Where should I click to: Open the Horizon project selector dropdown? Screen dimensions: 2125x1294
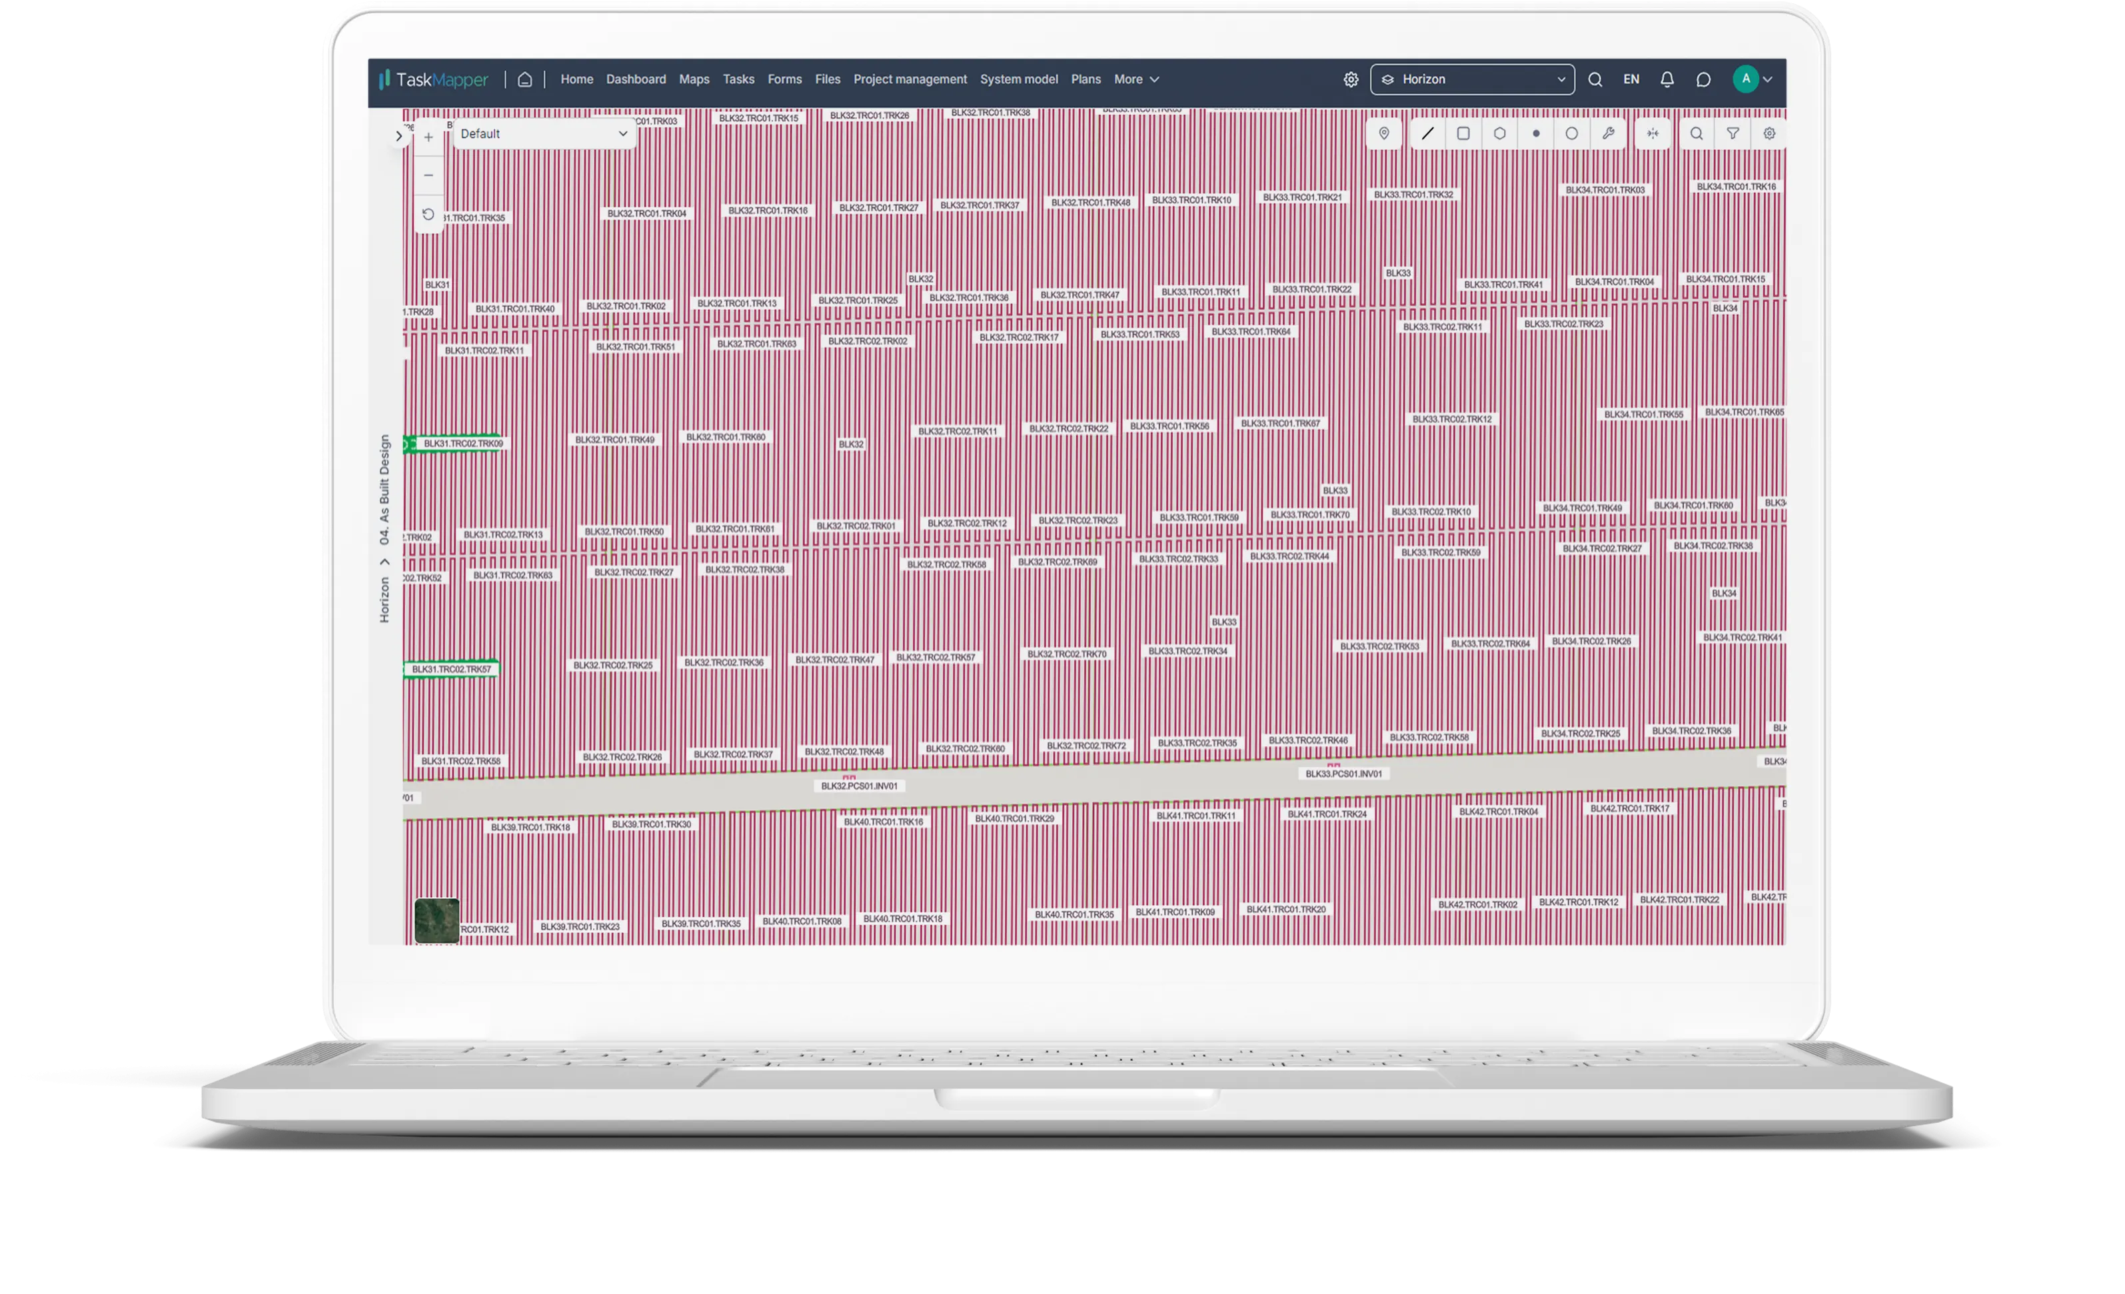click(1472, 79)
